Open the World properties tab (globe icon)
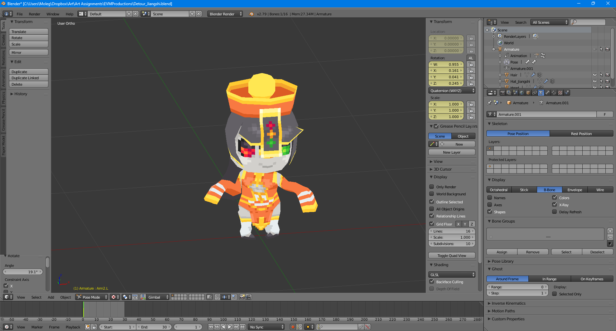This screenshot has width=616, height=331. tap(522, 93)
